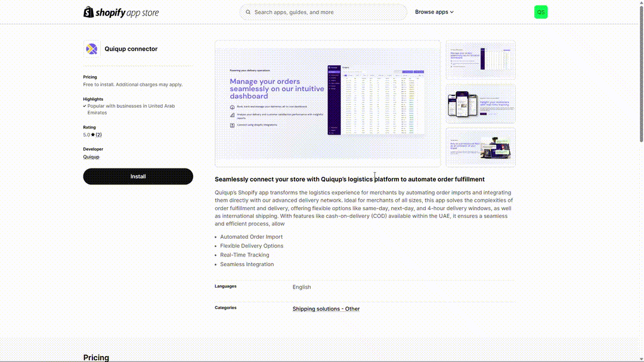Click the 5.0 star rating
The height and width of the screenshot is (362, 644).
pyautogui.click(x=92, y=135)
